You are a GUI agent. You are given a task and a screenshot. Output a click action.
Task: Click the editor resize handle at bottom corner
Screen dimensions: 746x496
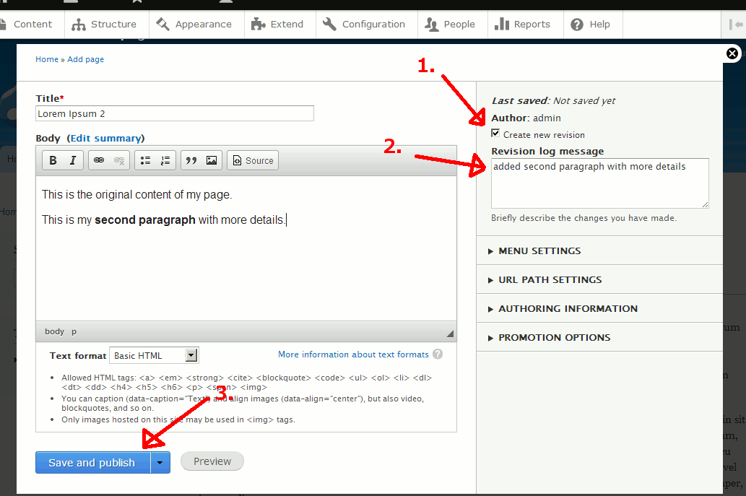(450, 334)
